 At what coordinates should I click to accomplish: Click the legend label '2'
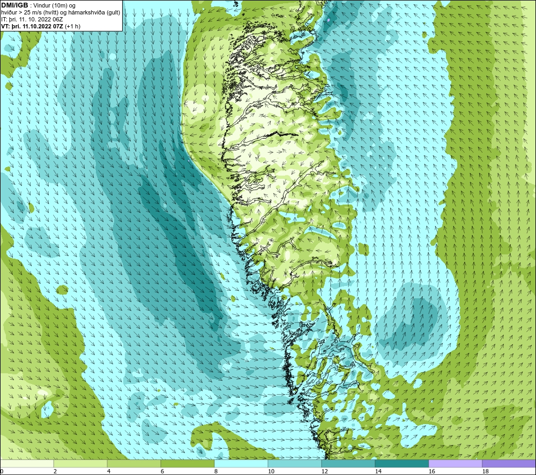(55, 471)
